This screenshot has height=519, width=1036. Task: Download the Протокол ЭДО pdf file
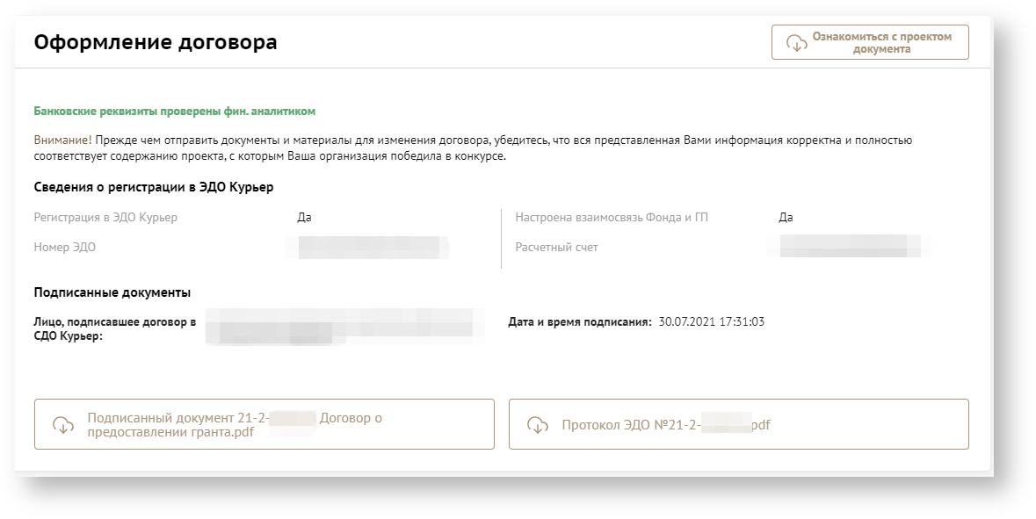pyautogui.click(x=738, y=425)
